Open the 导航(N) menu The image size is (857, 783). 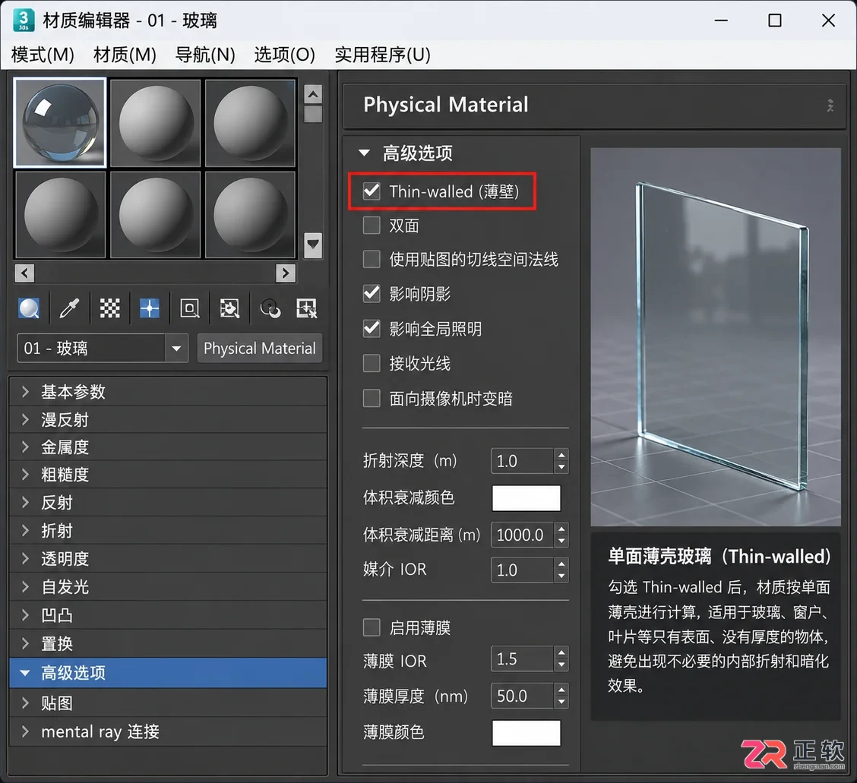tap(205, 55)
